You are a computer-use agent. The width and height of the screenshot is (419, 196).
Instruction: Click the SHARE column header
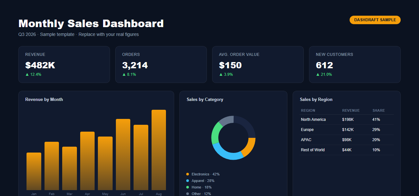click(x=379, y=110)
